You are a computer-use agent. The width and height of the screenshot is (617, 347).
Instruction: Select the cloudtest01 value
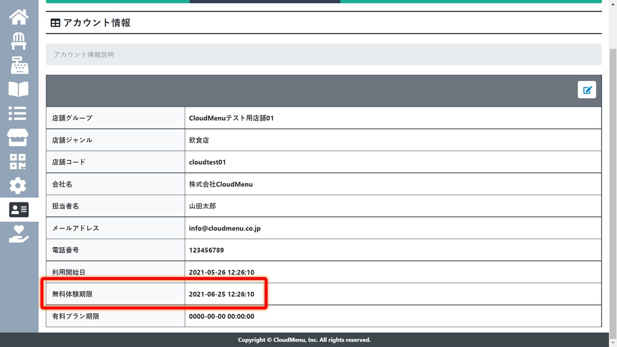tap(207, 162)
